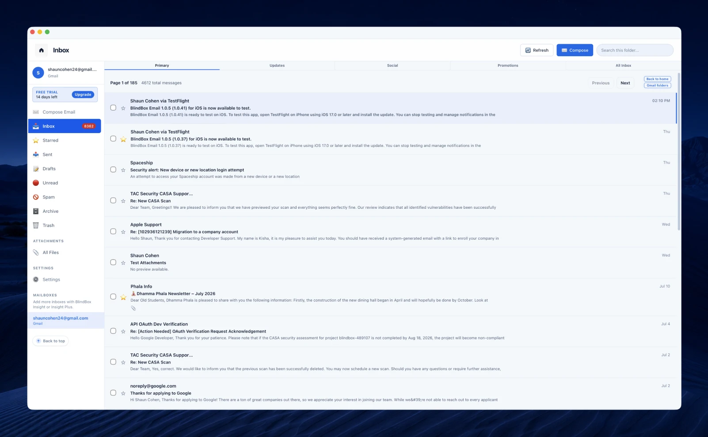The height and width of the screenshot is (437, 708).
Task: Open the Thanks for applying to Google subject
Action: (161, 394)
